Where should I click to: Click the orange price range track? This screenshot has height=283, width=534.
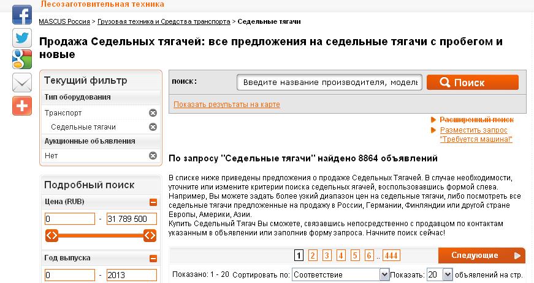[101, 235]
